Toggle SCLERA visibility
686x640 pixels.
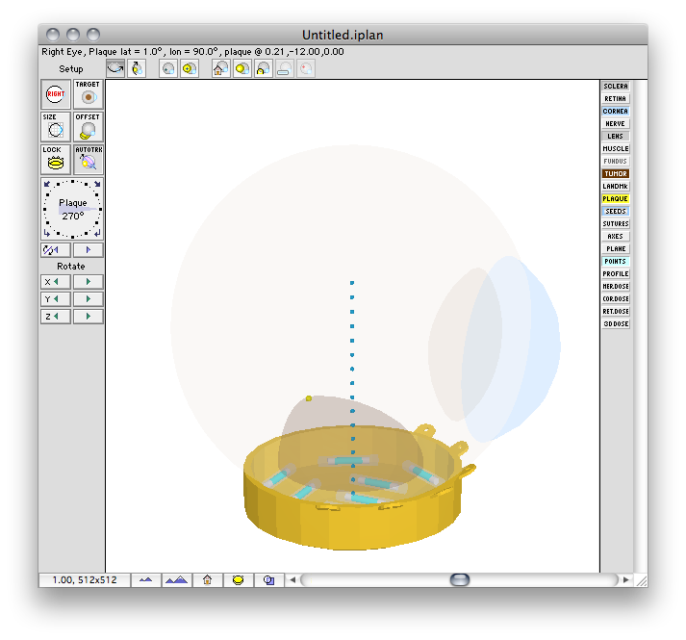pyautogui.click(x=616, y=87)
